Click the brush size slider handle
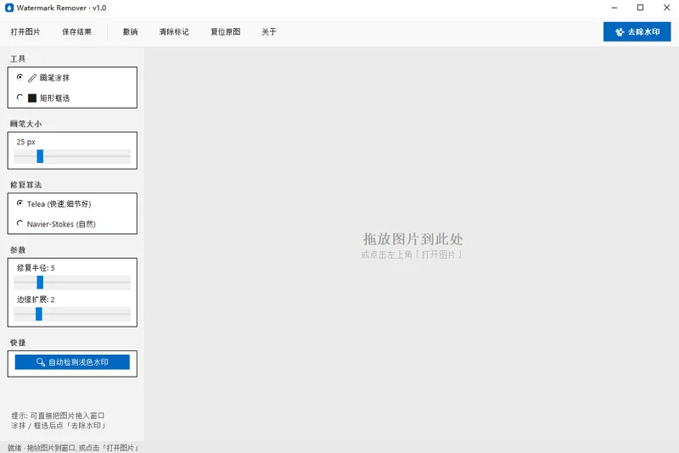679x453 pixels. pyautogui.click(x=40, y=156)
